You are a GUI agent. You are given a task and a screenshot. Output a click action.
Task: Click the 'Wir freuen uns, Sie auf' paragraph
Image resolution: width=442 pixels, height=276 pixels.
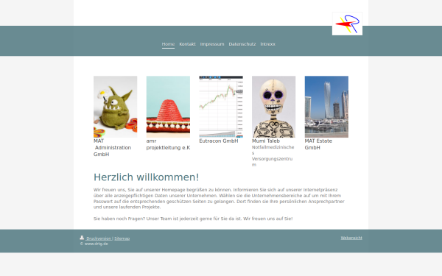coord(219,198)
